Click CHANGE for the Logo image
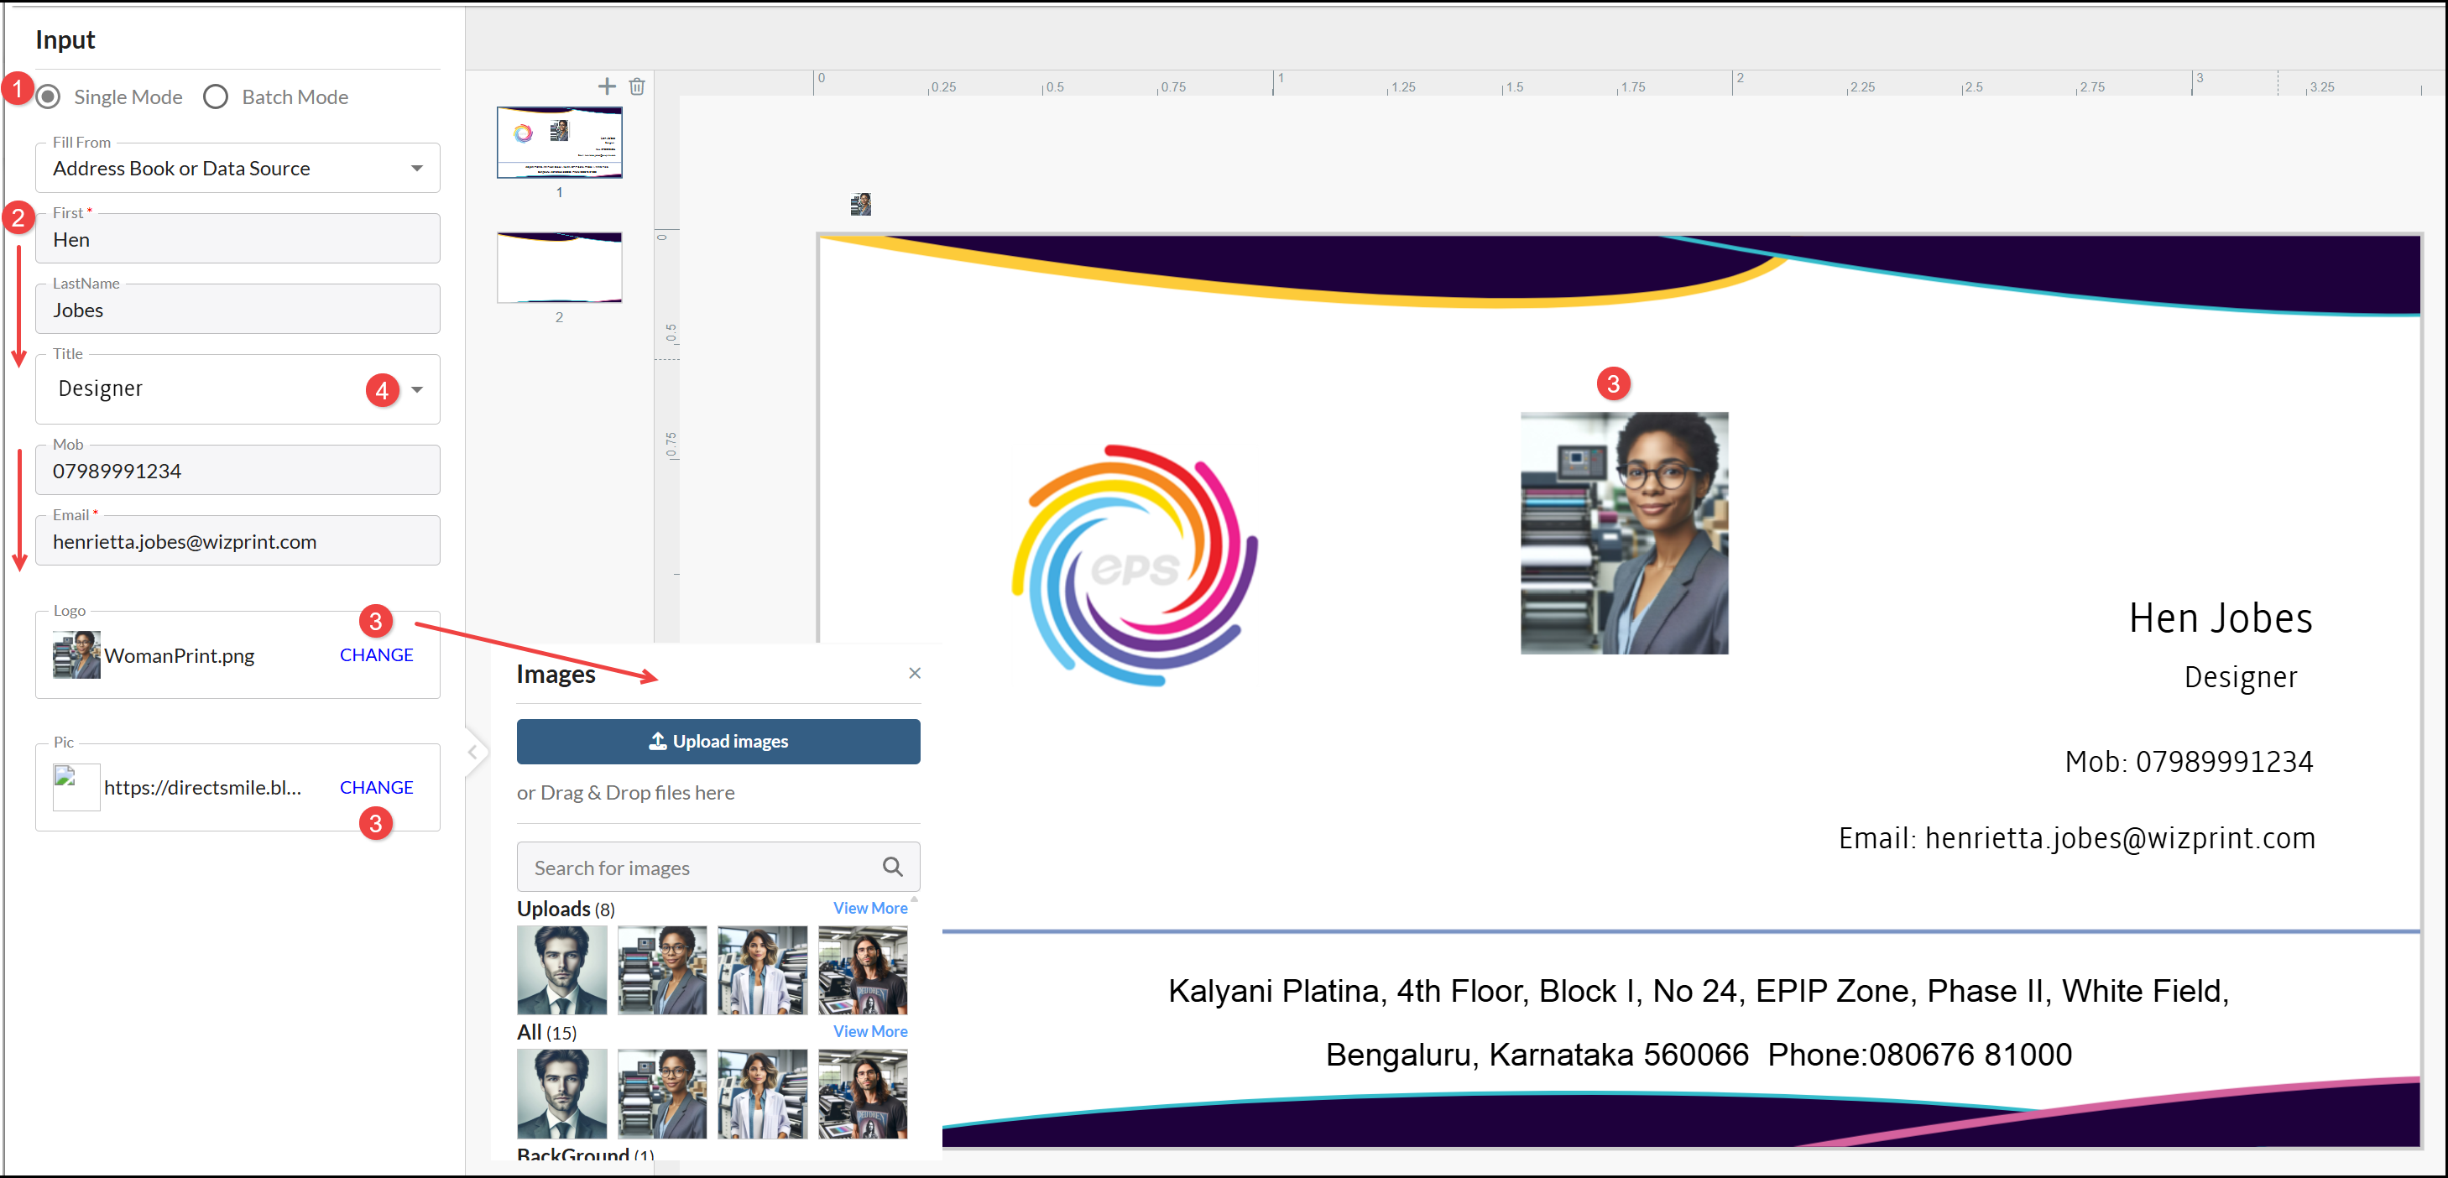Image resolution: width=2448 pixels, height=1178 pixels. (376, 654)
